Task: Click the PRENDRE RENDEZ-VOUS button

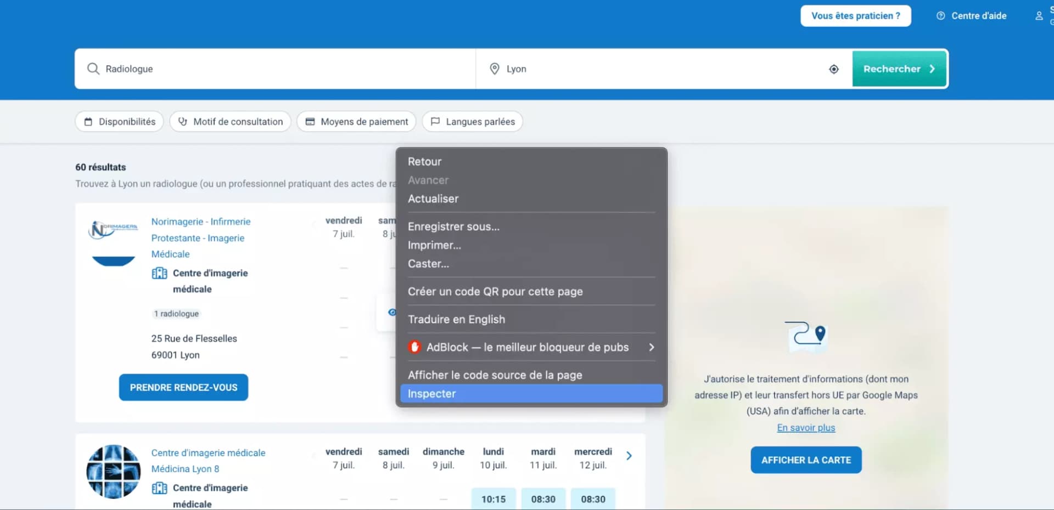Action: coord(183,387)
